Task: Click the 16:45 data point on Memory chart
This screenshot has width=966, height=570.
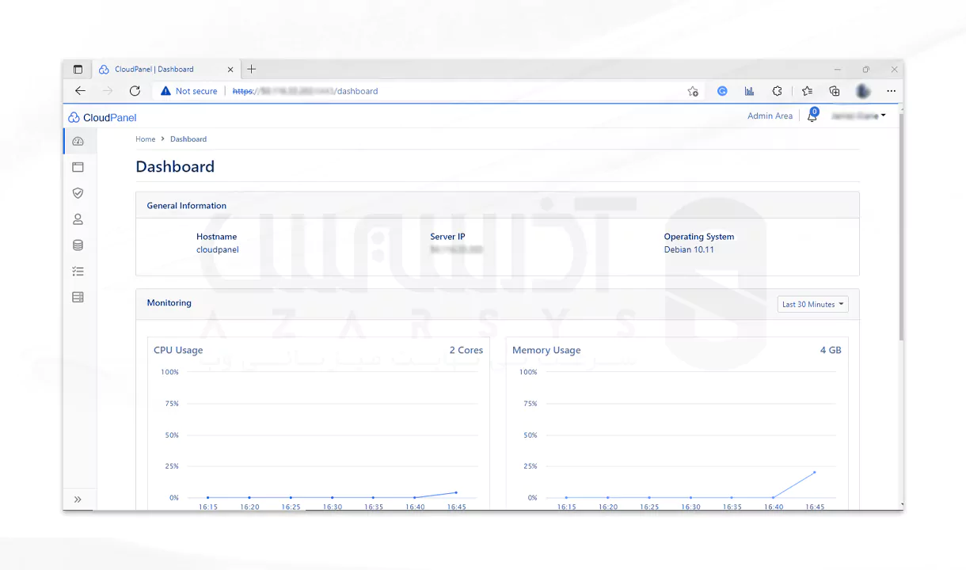Action: [x=814, y=473]
